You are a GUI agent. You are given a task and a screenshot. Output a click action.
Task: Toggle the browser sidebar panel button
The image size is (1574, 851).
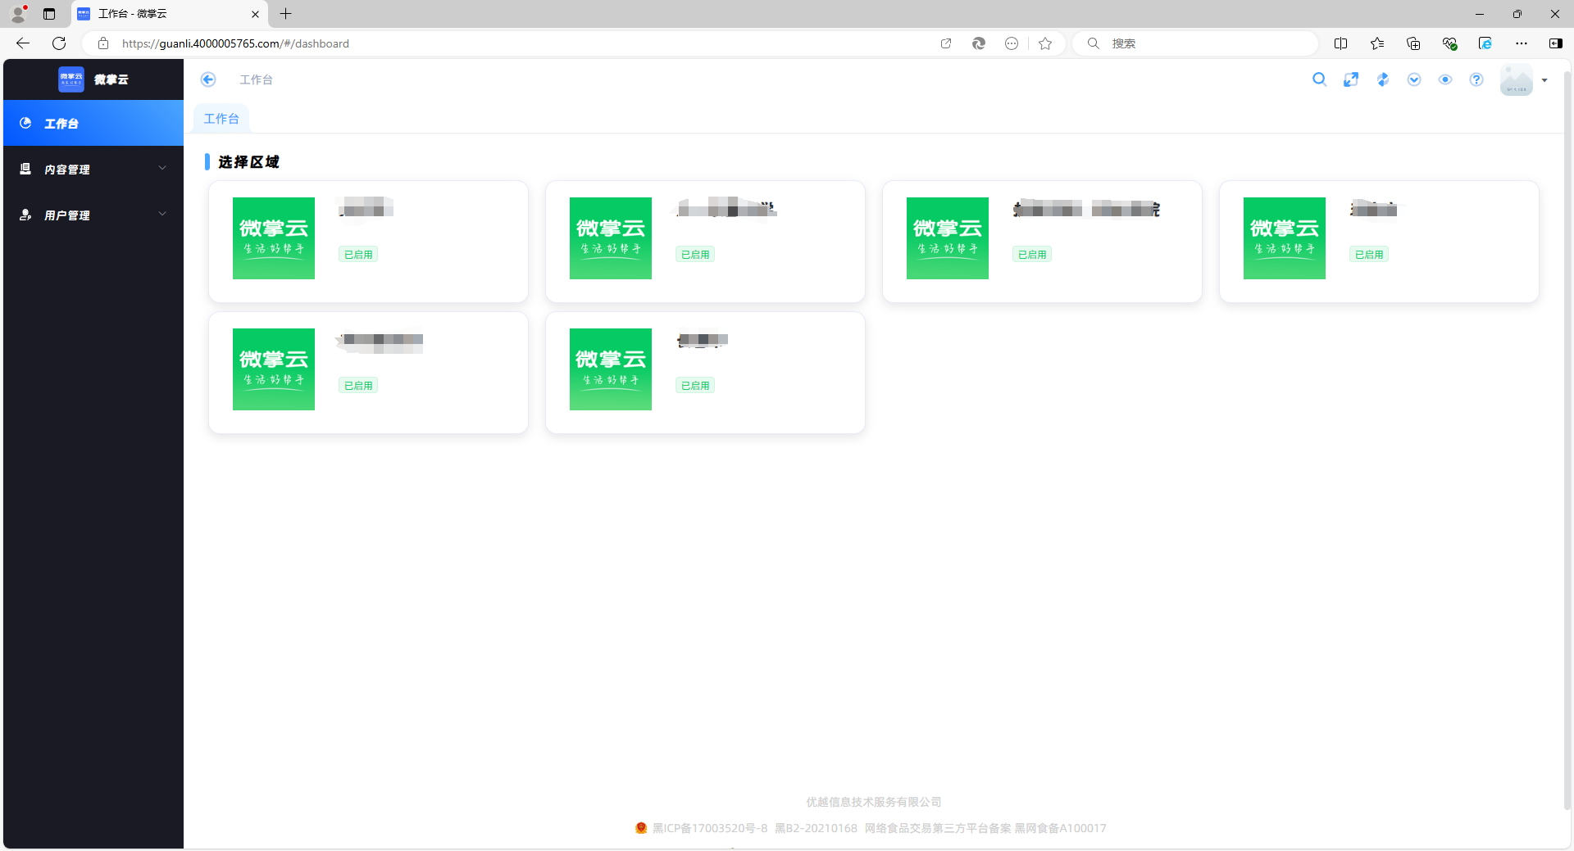[1555, 43]
